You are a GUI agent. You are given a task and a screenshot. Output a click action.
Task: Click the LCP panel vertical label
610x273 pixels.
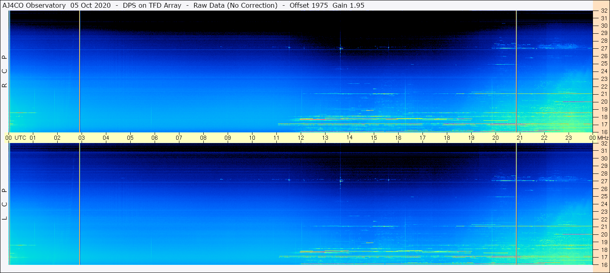coord(4,204)
